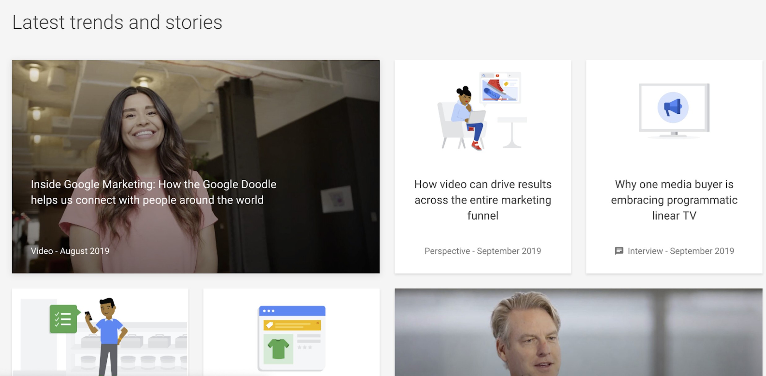Click the red sneaker ad window graphic
This screenshot has height=376, width=766.
pos(500,88)
